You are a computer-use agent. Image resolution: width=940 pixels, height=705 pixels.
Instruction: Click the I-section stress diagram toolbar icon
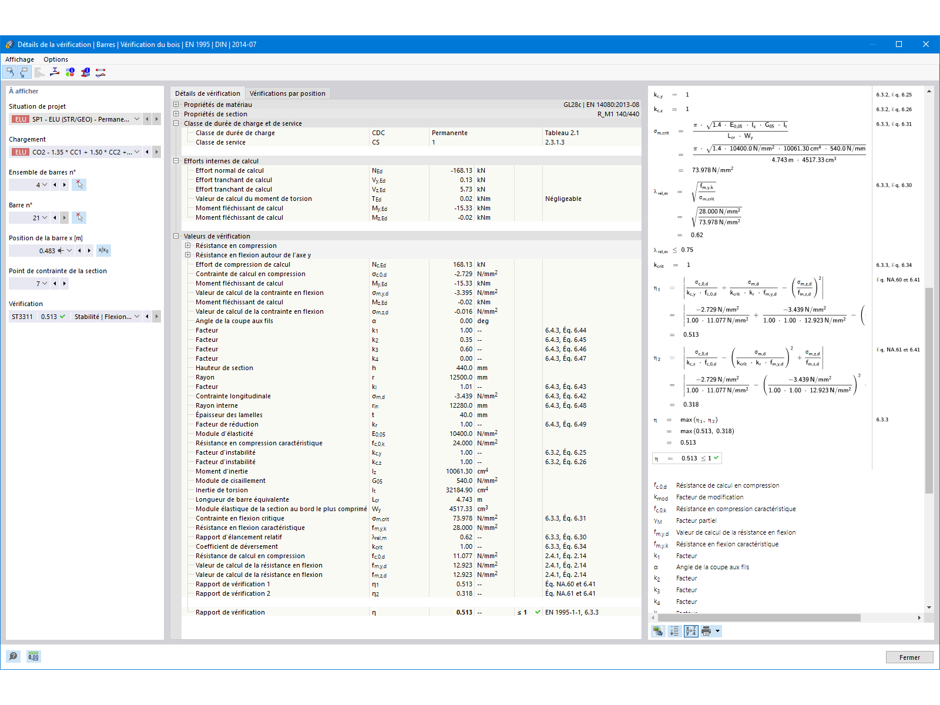[x=55, y=72]
